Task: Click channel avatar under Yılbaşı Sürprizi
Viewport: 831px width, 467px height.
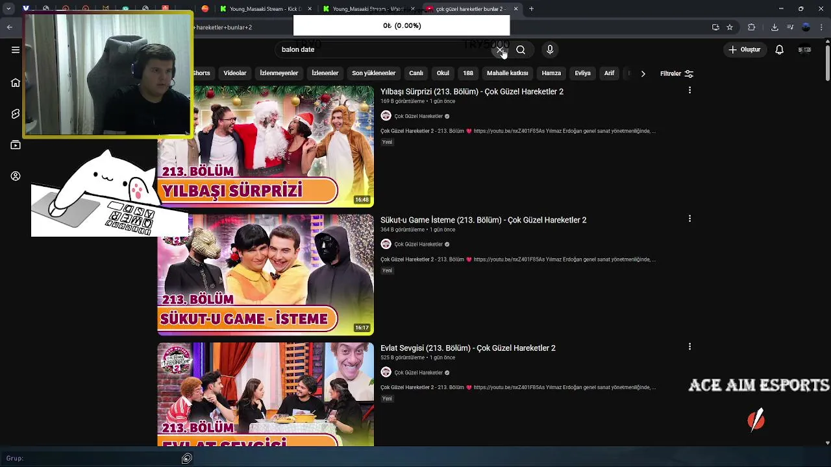Action: point(386,115)
